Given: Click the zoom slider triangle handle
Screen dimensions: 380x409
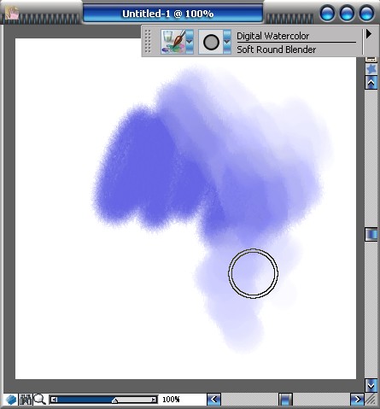Looking at the screenshot, I should (x=114, y=400).
